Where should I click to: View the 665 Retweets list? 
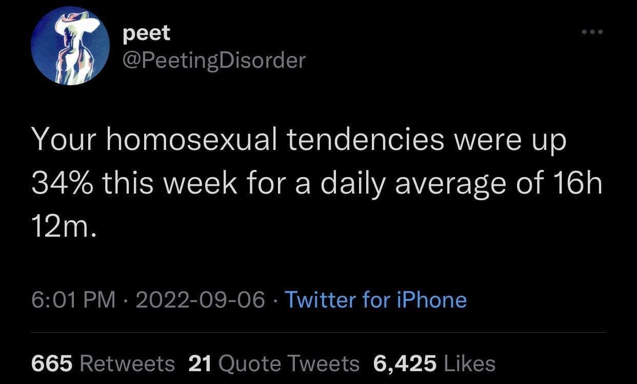coord(103,363)
